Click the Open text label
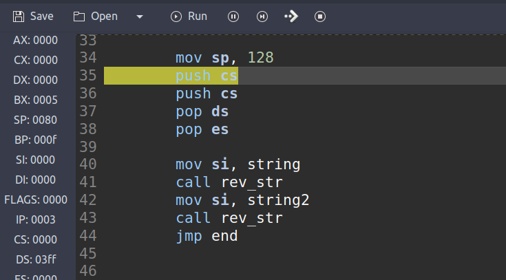This screenshot has height=280, width=506. [x=104, y=16]
